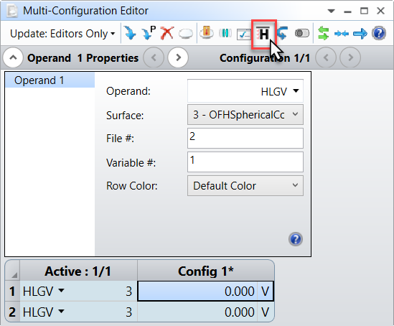This screenshot has height=326, width=394.
Task: Toggle the grey switch icon in toolbar
Action: [302, 33]
